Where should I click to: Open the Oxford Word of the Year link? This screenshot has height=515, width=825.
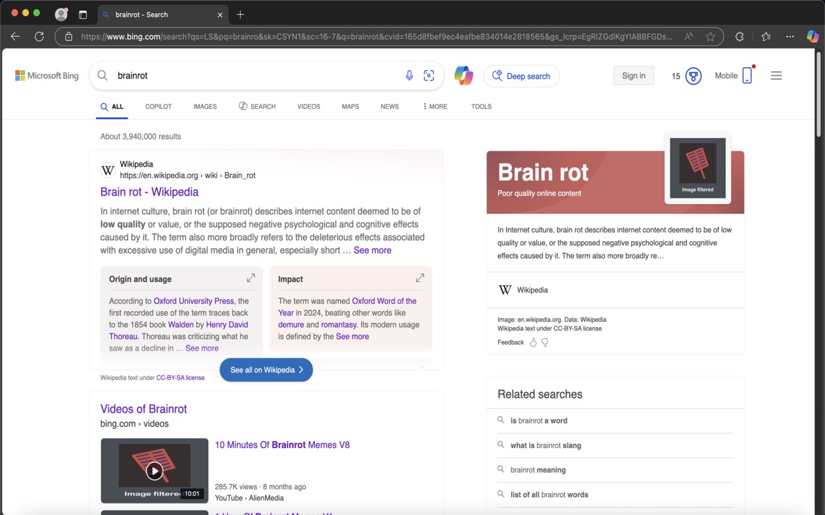click(347, 306)
